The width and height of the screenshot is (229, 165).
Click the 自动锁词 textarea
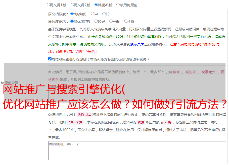(137, 93)
